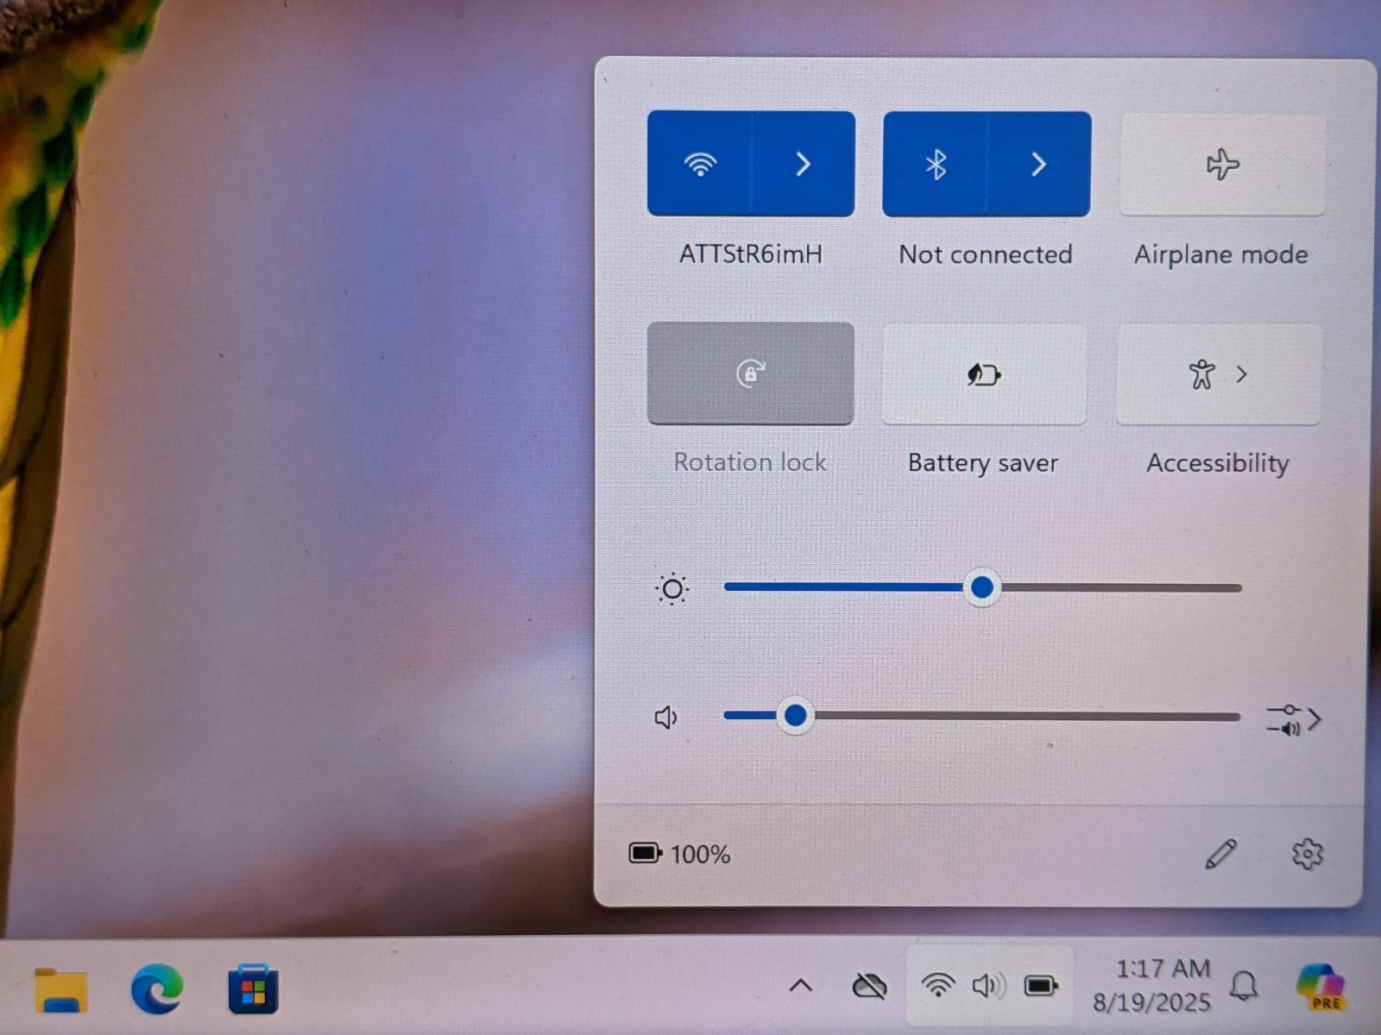Open the Accessibility options tile

coord(1218,374)
